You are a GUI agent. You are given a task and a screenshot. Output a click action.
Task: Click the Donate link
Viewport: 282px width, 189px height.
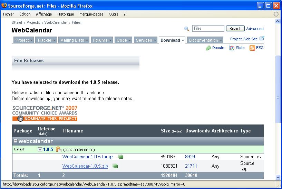218,48
